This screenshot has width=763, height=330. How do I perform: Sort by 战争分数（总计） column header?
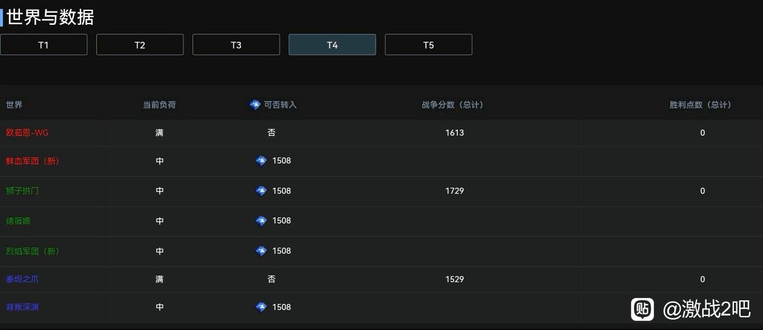[453, 105]
